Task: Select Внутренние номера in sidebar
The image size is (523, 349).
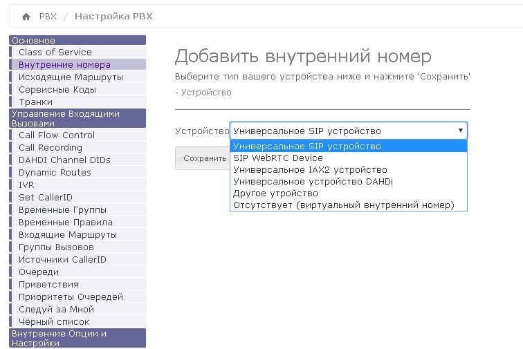Action: tap(77, 64)
